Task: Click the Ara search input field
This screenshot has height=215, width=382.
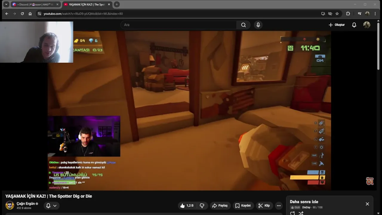Action: coord(179,25)
